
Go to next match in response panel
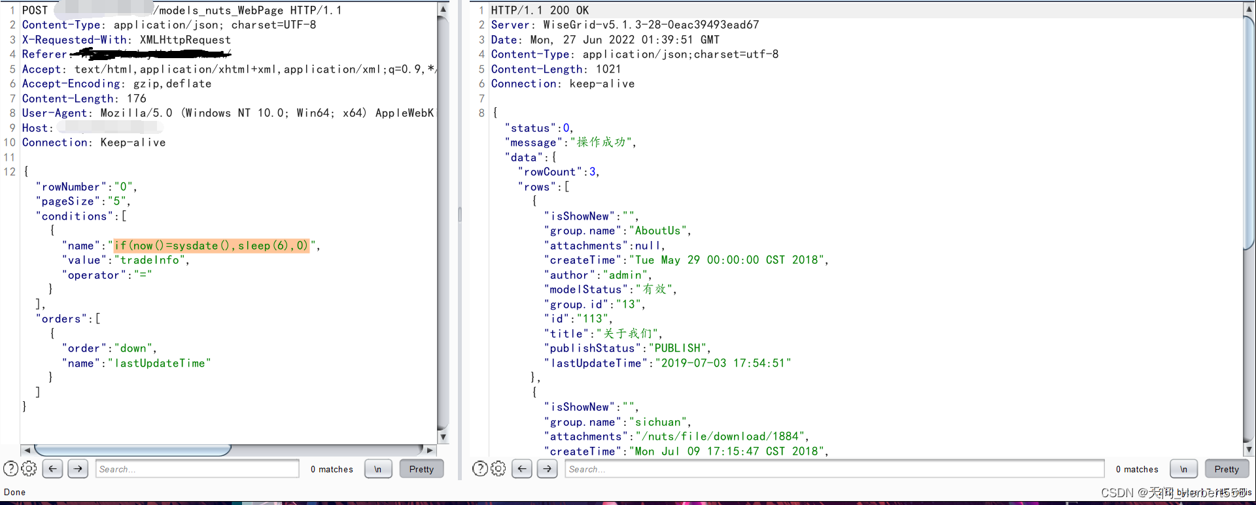click(x=547, y=468)
